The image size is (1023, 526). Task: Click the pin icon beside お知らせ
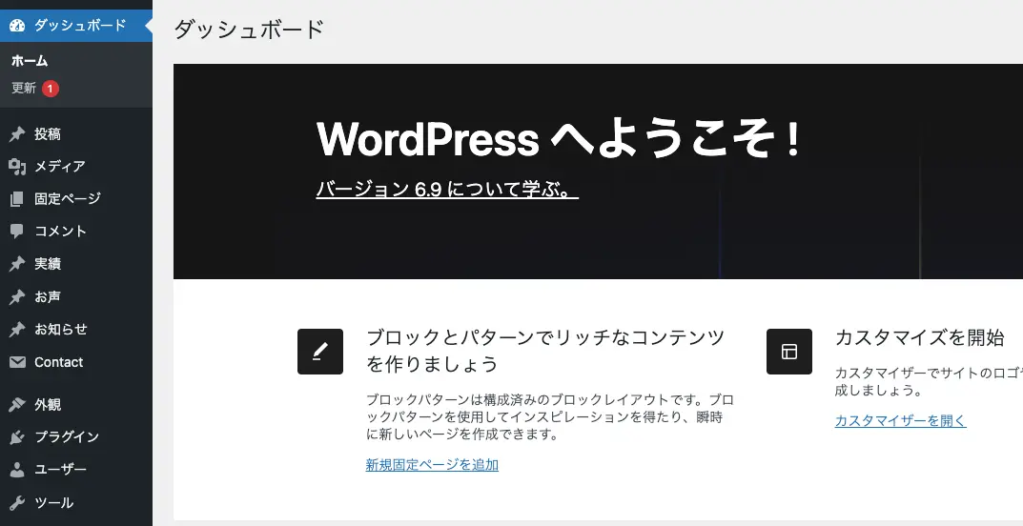17,330
